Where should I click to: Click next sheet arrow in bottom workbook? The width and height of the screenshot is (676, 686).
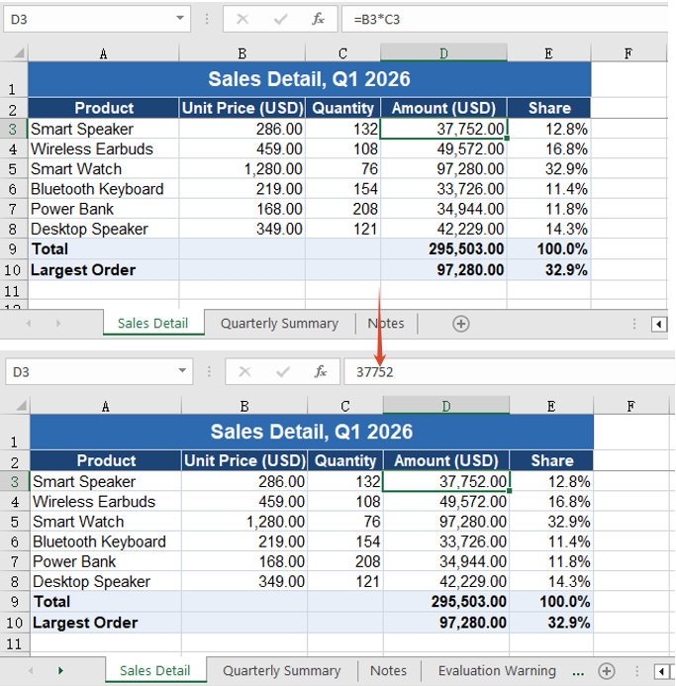click(x=60, y=670)
